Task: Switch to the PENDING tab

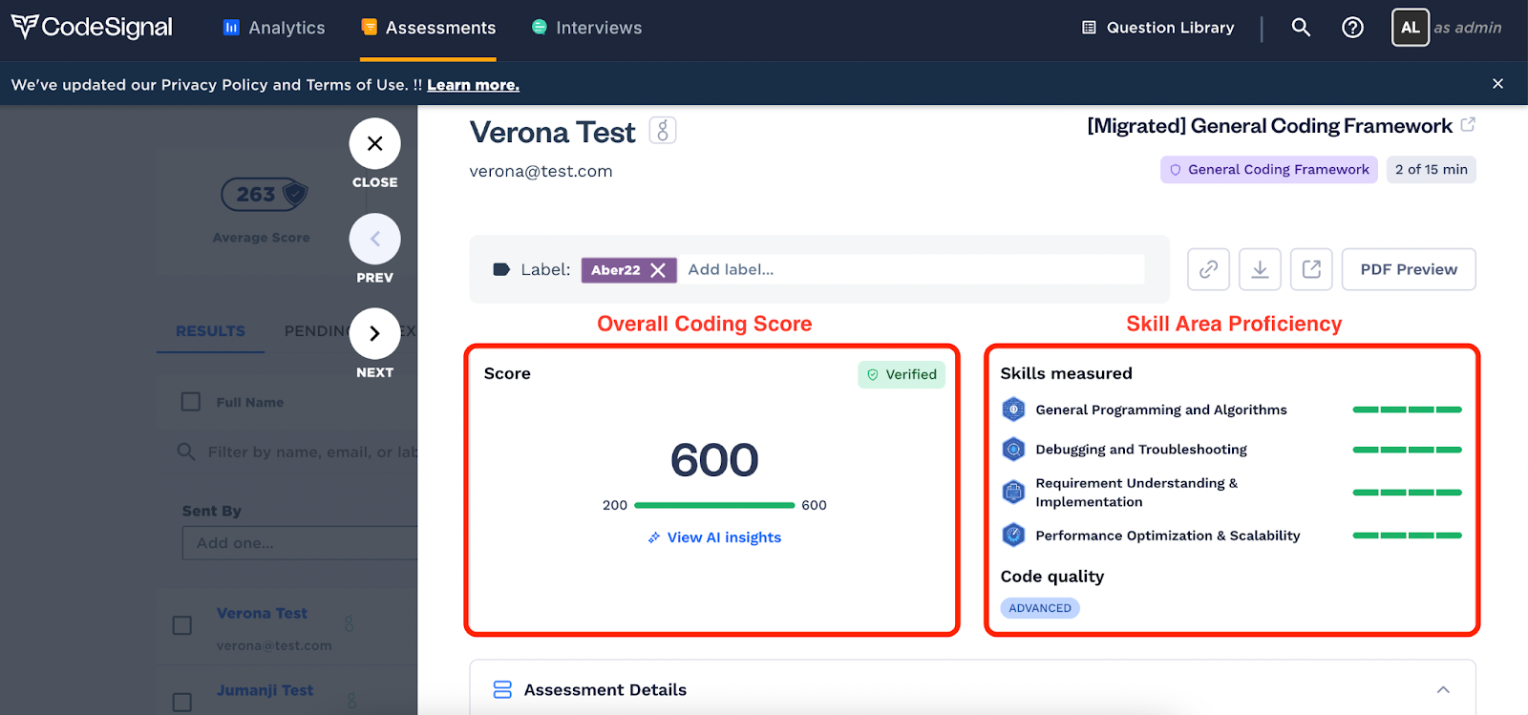Action: pyautogui.click(x=316, y=331)
